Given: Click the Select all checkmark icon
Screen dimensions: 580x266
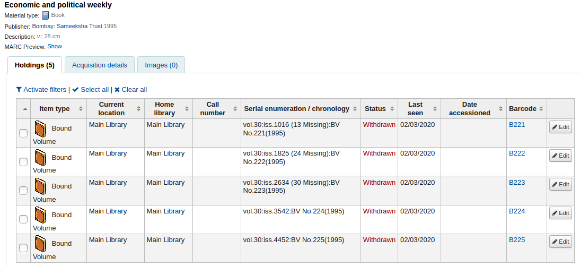Looking at the screenshot, I should pyautogui.click(x=75, y=90).
